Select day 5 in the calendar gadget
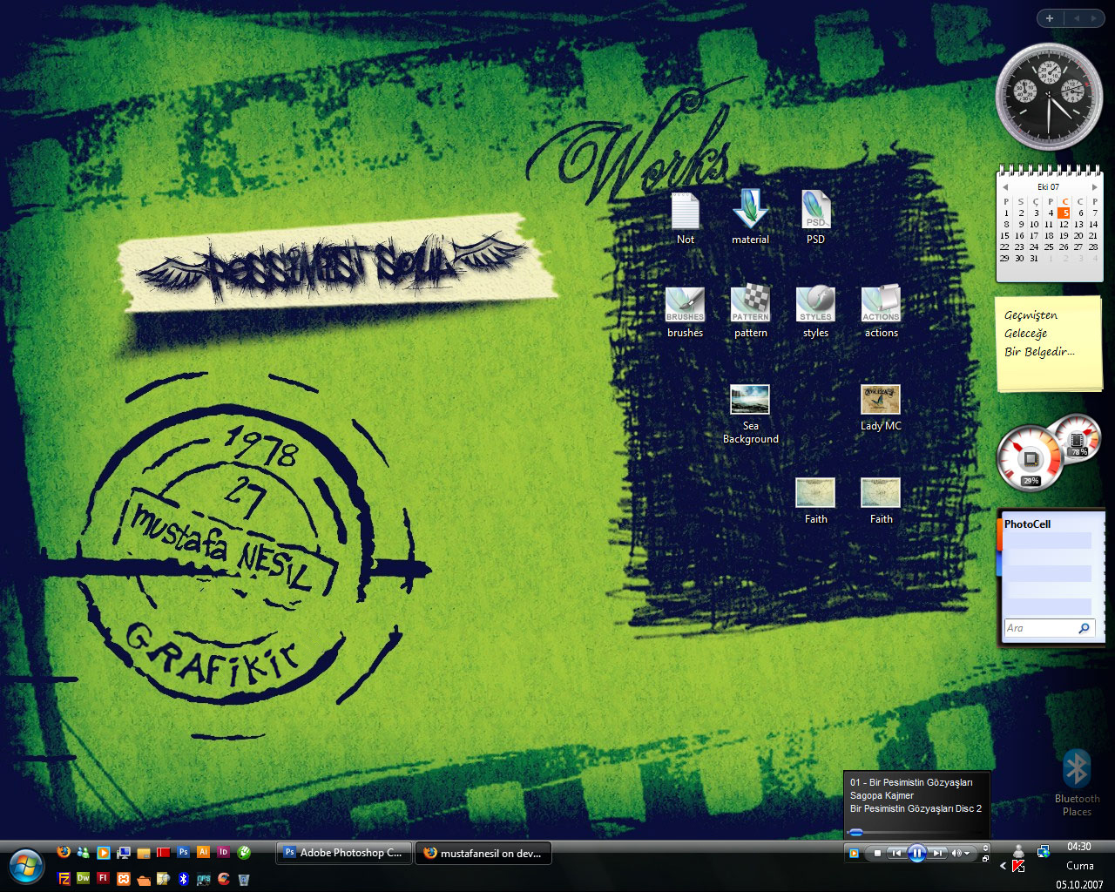The width and height of the screenshot is (1115, 892). click(x=1064, y=213)
